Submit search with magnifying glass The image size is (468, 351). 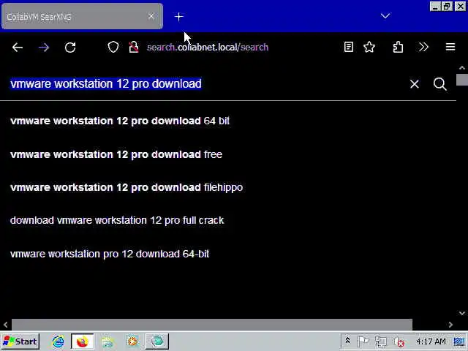[x=440, y=84]
